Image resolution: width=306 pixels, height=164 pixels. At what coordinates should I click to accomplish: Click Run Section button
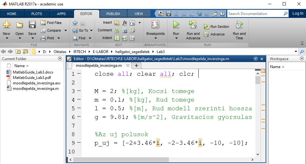click(x=217, y=27)
